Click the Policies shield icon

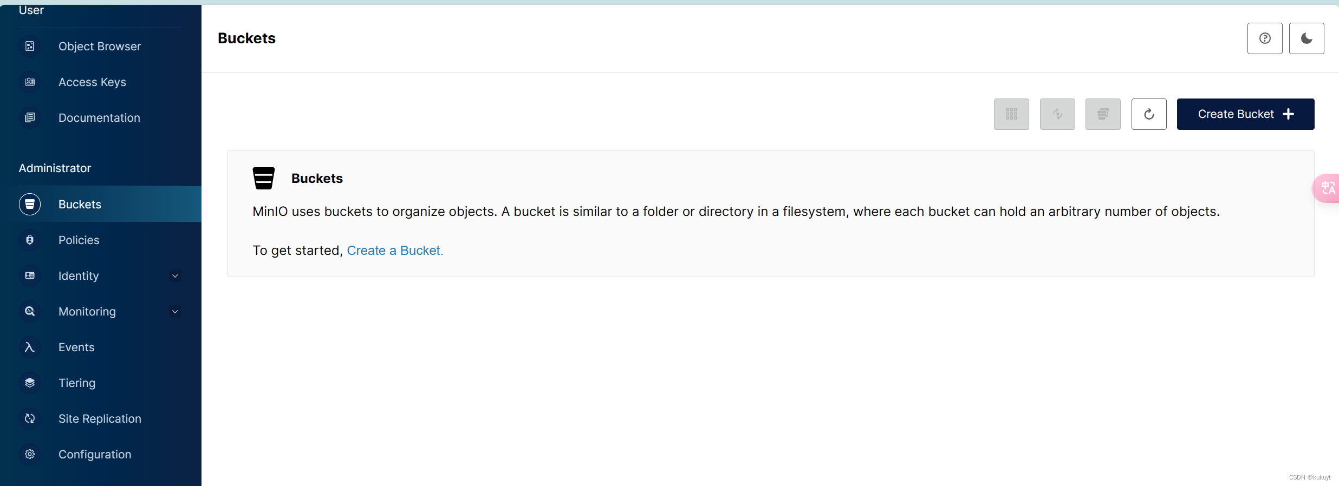tap(30, 240)
